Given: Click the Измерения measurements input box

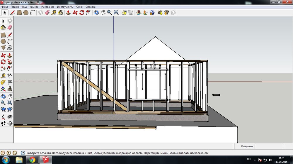Looking at the screenshot, I should [269, 146].
